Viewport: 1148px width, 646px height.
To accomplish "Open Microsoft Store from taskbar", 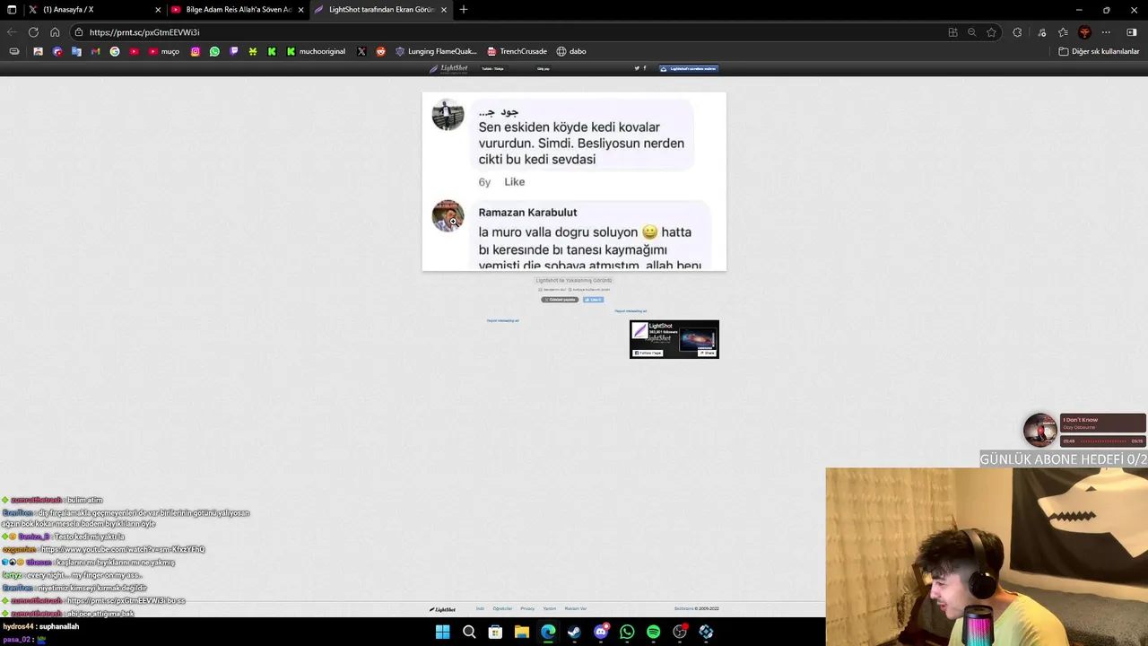I will [x=495, y=633].
